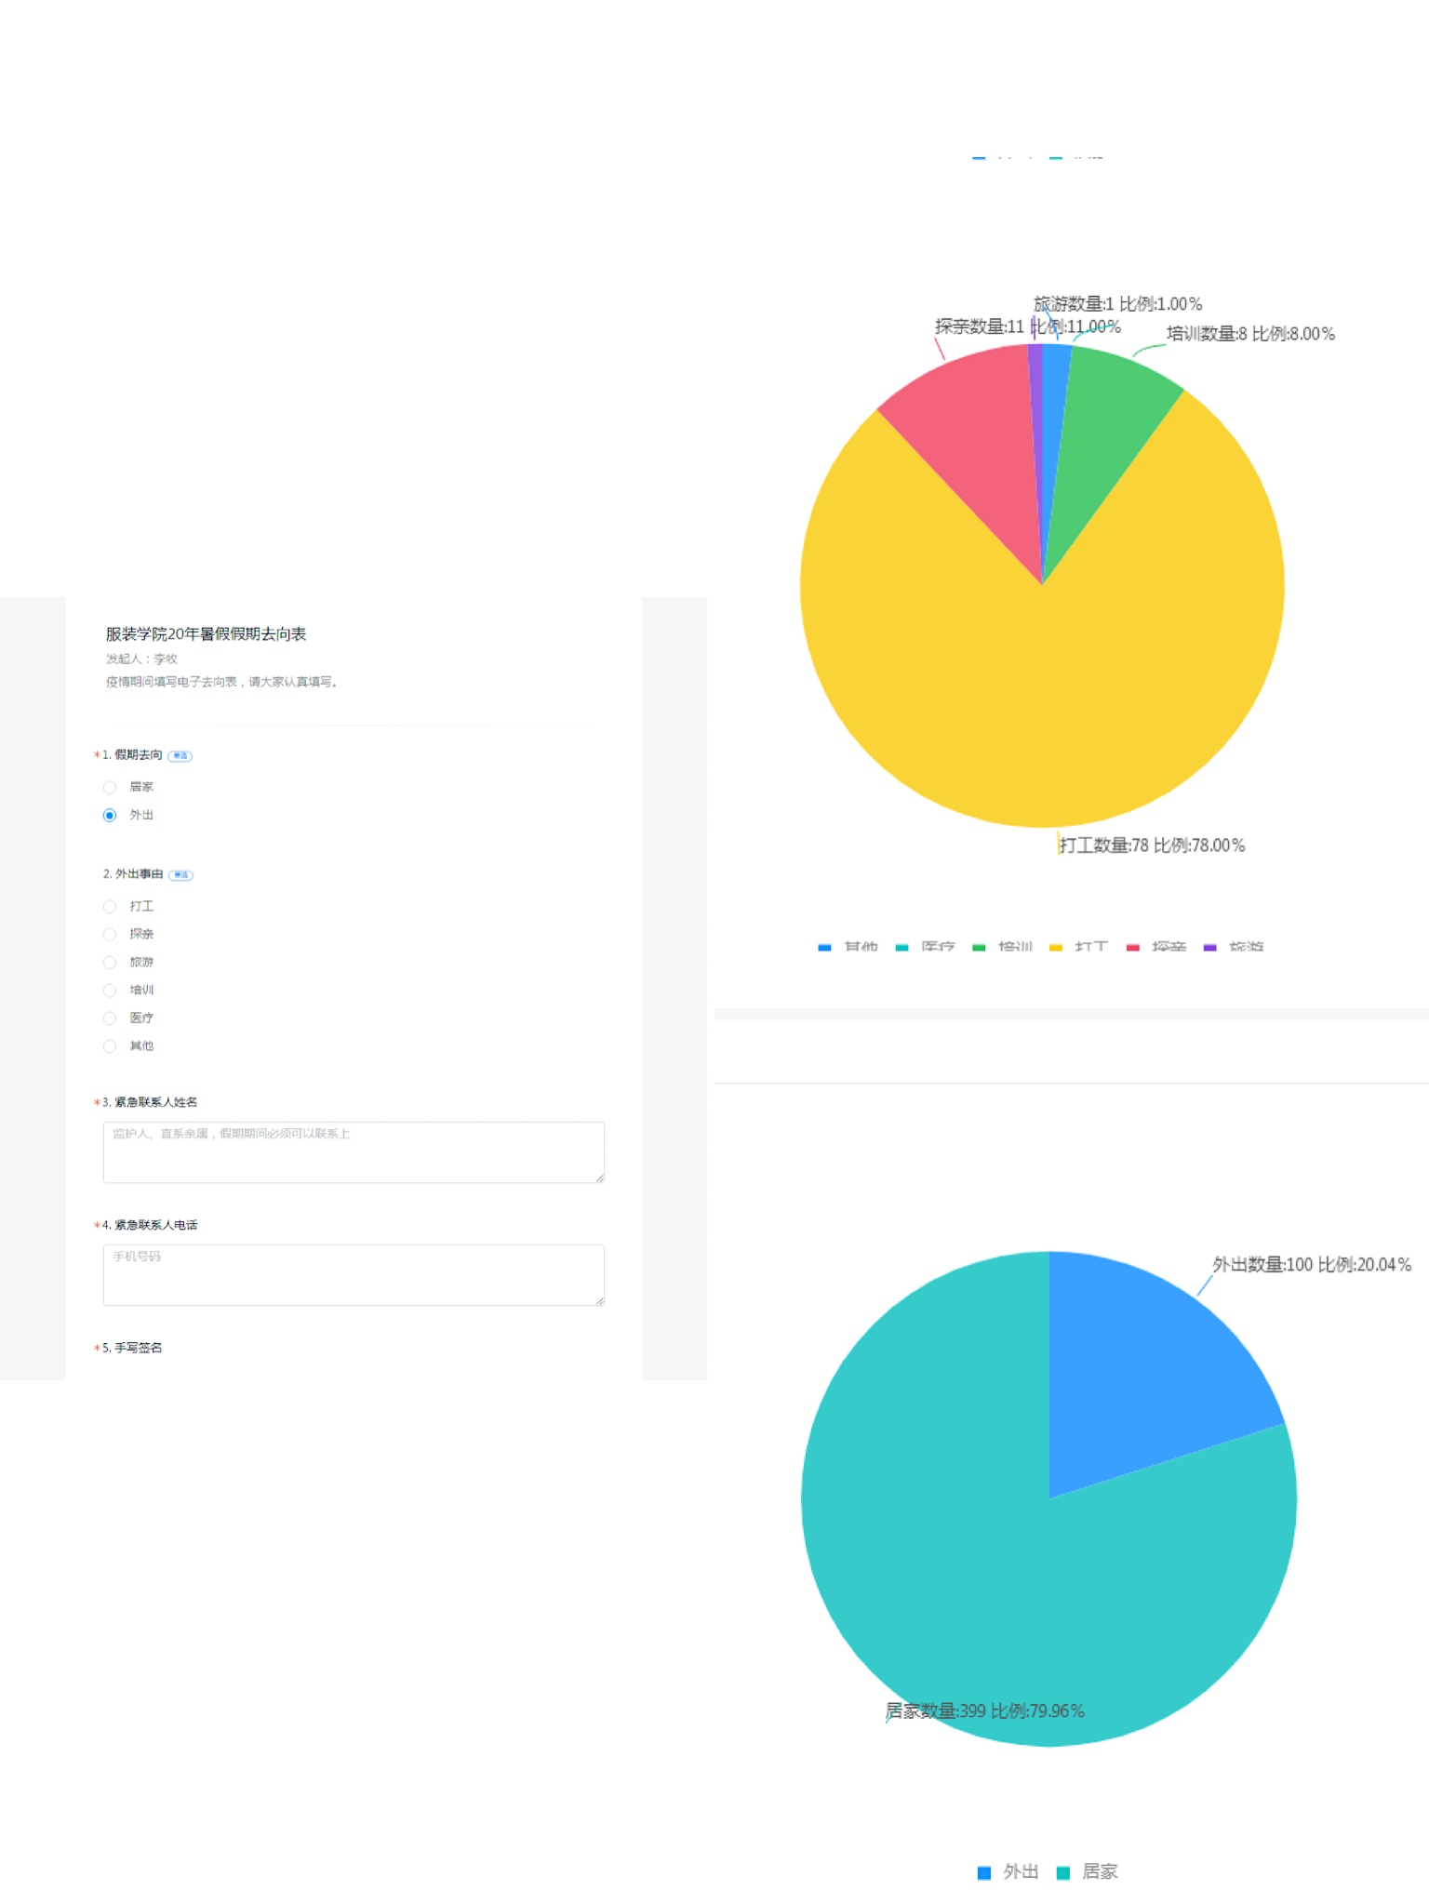Image resolution: width=1429 pixels, height=1903 pixels.
Task: Select the 居家 radio option
Action: coord(110,787)
